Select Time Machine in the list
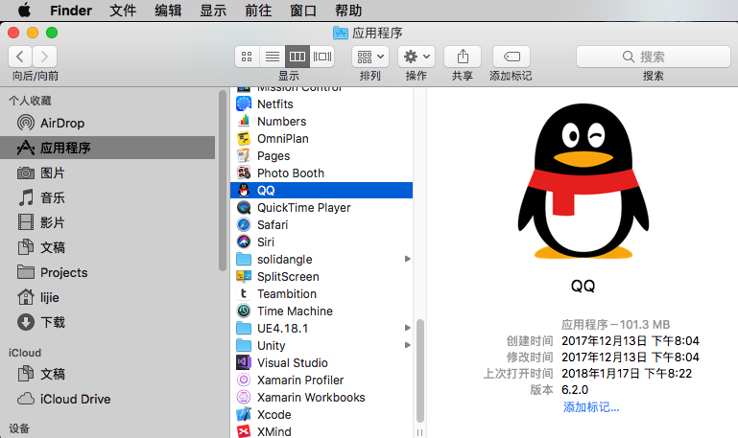 coord(321,311)
